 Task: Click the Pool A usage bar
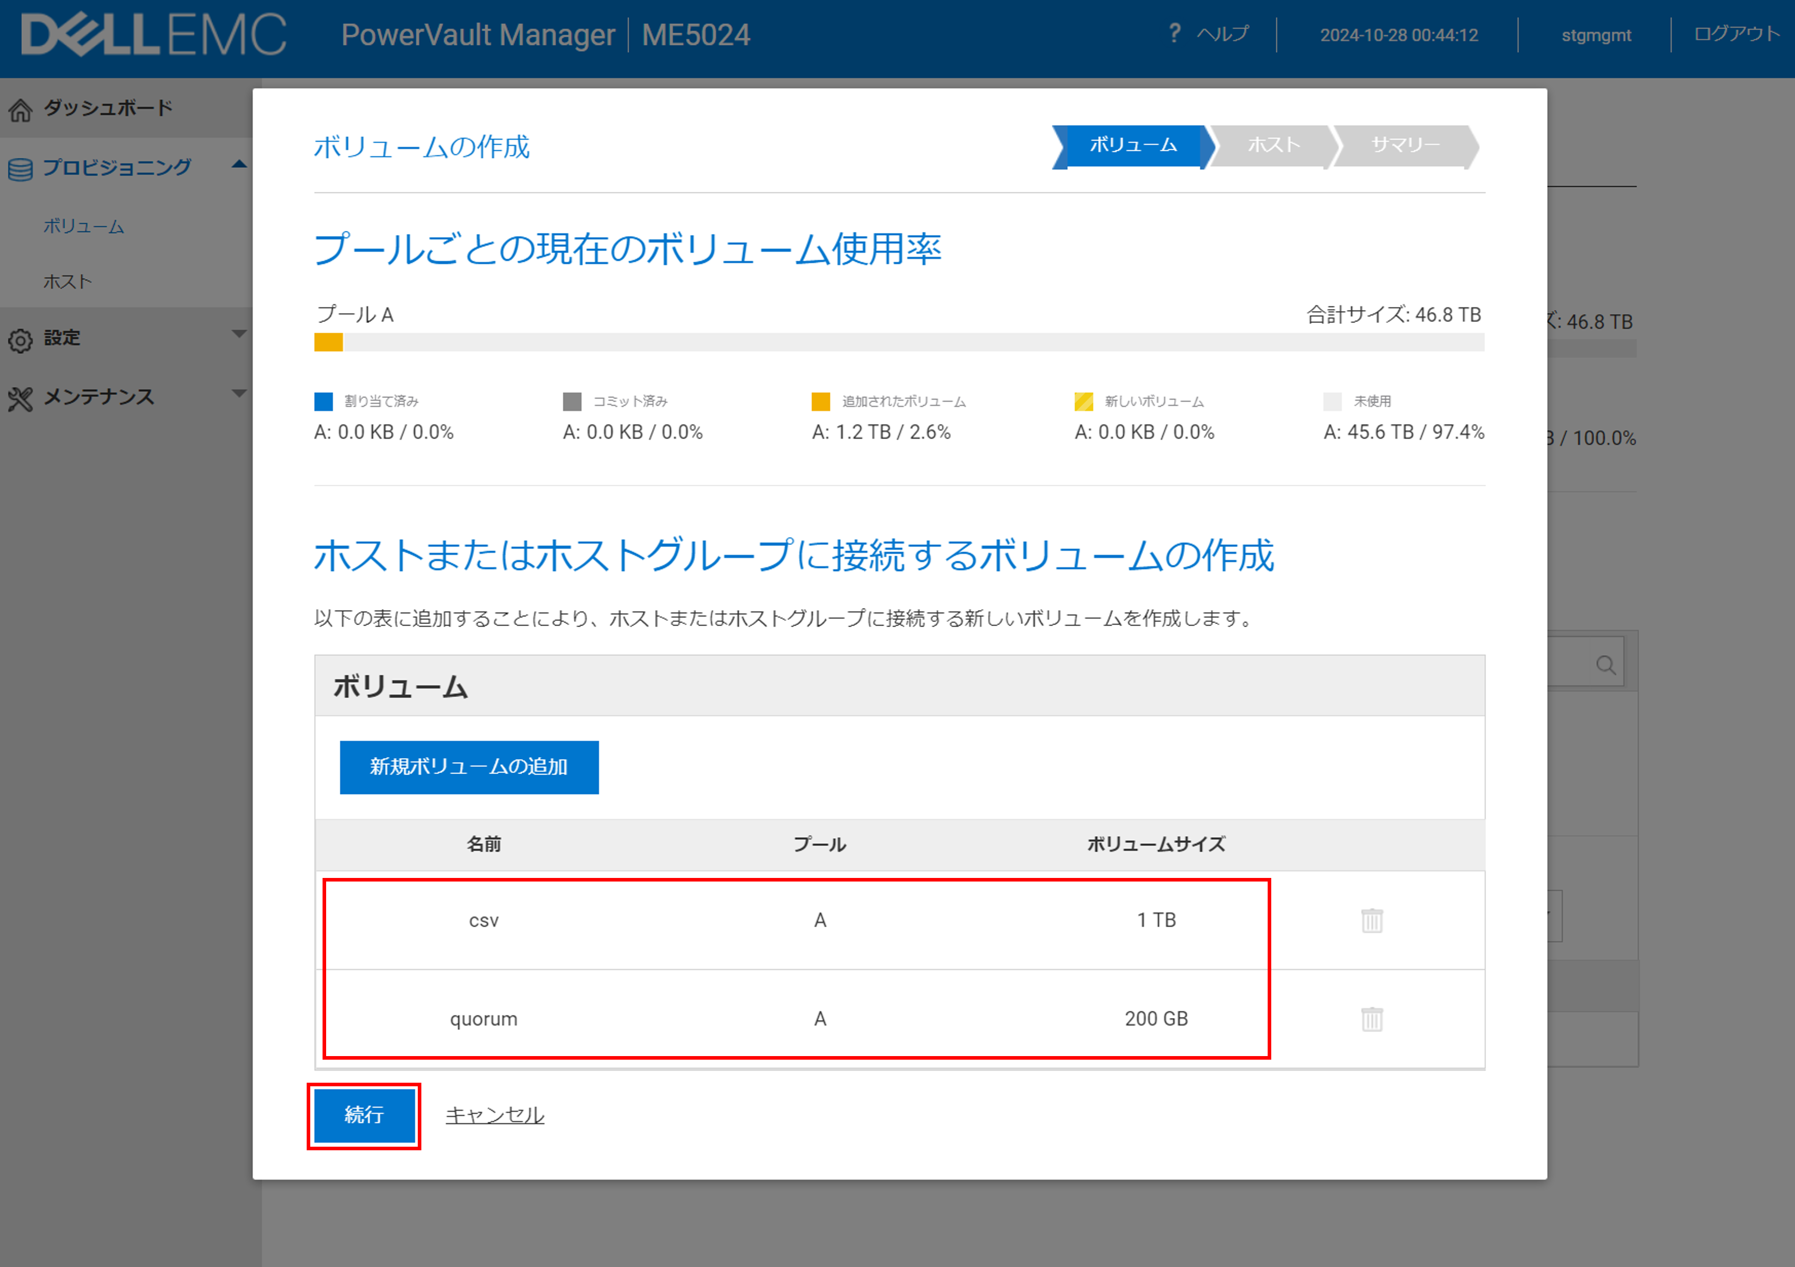coord(899,342)
